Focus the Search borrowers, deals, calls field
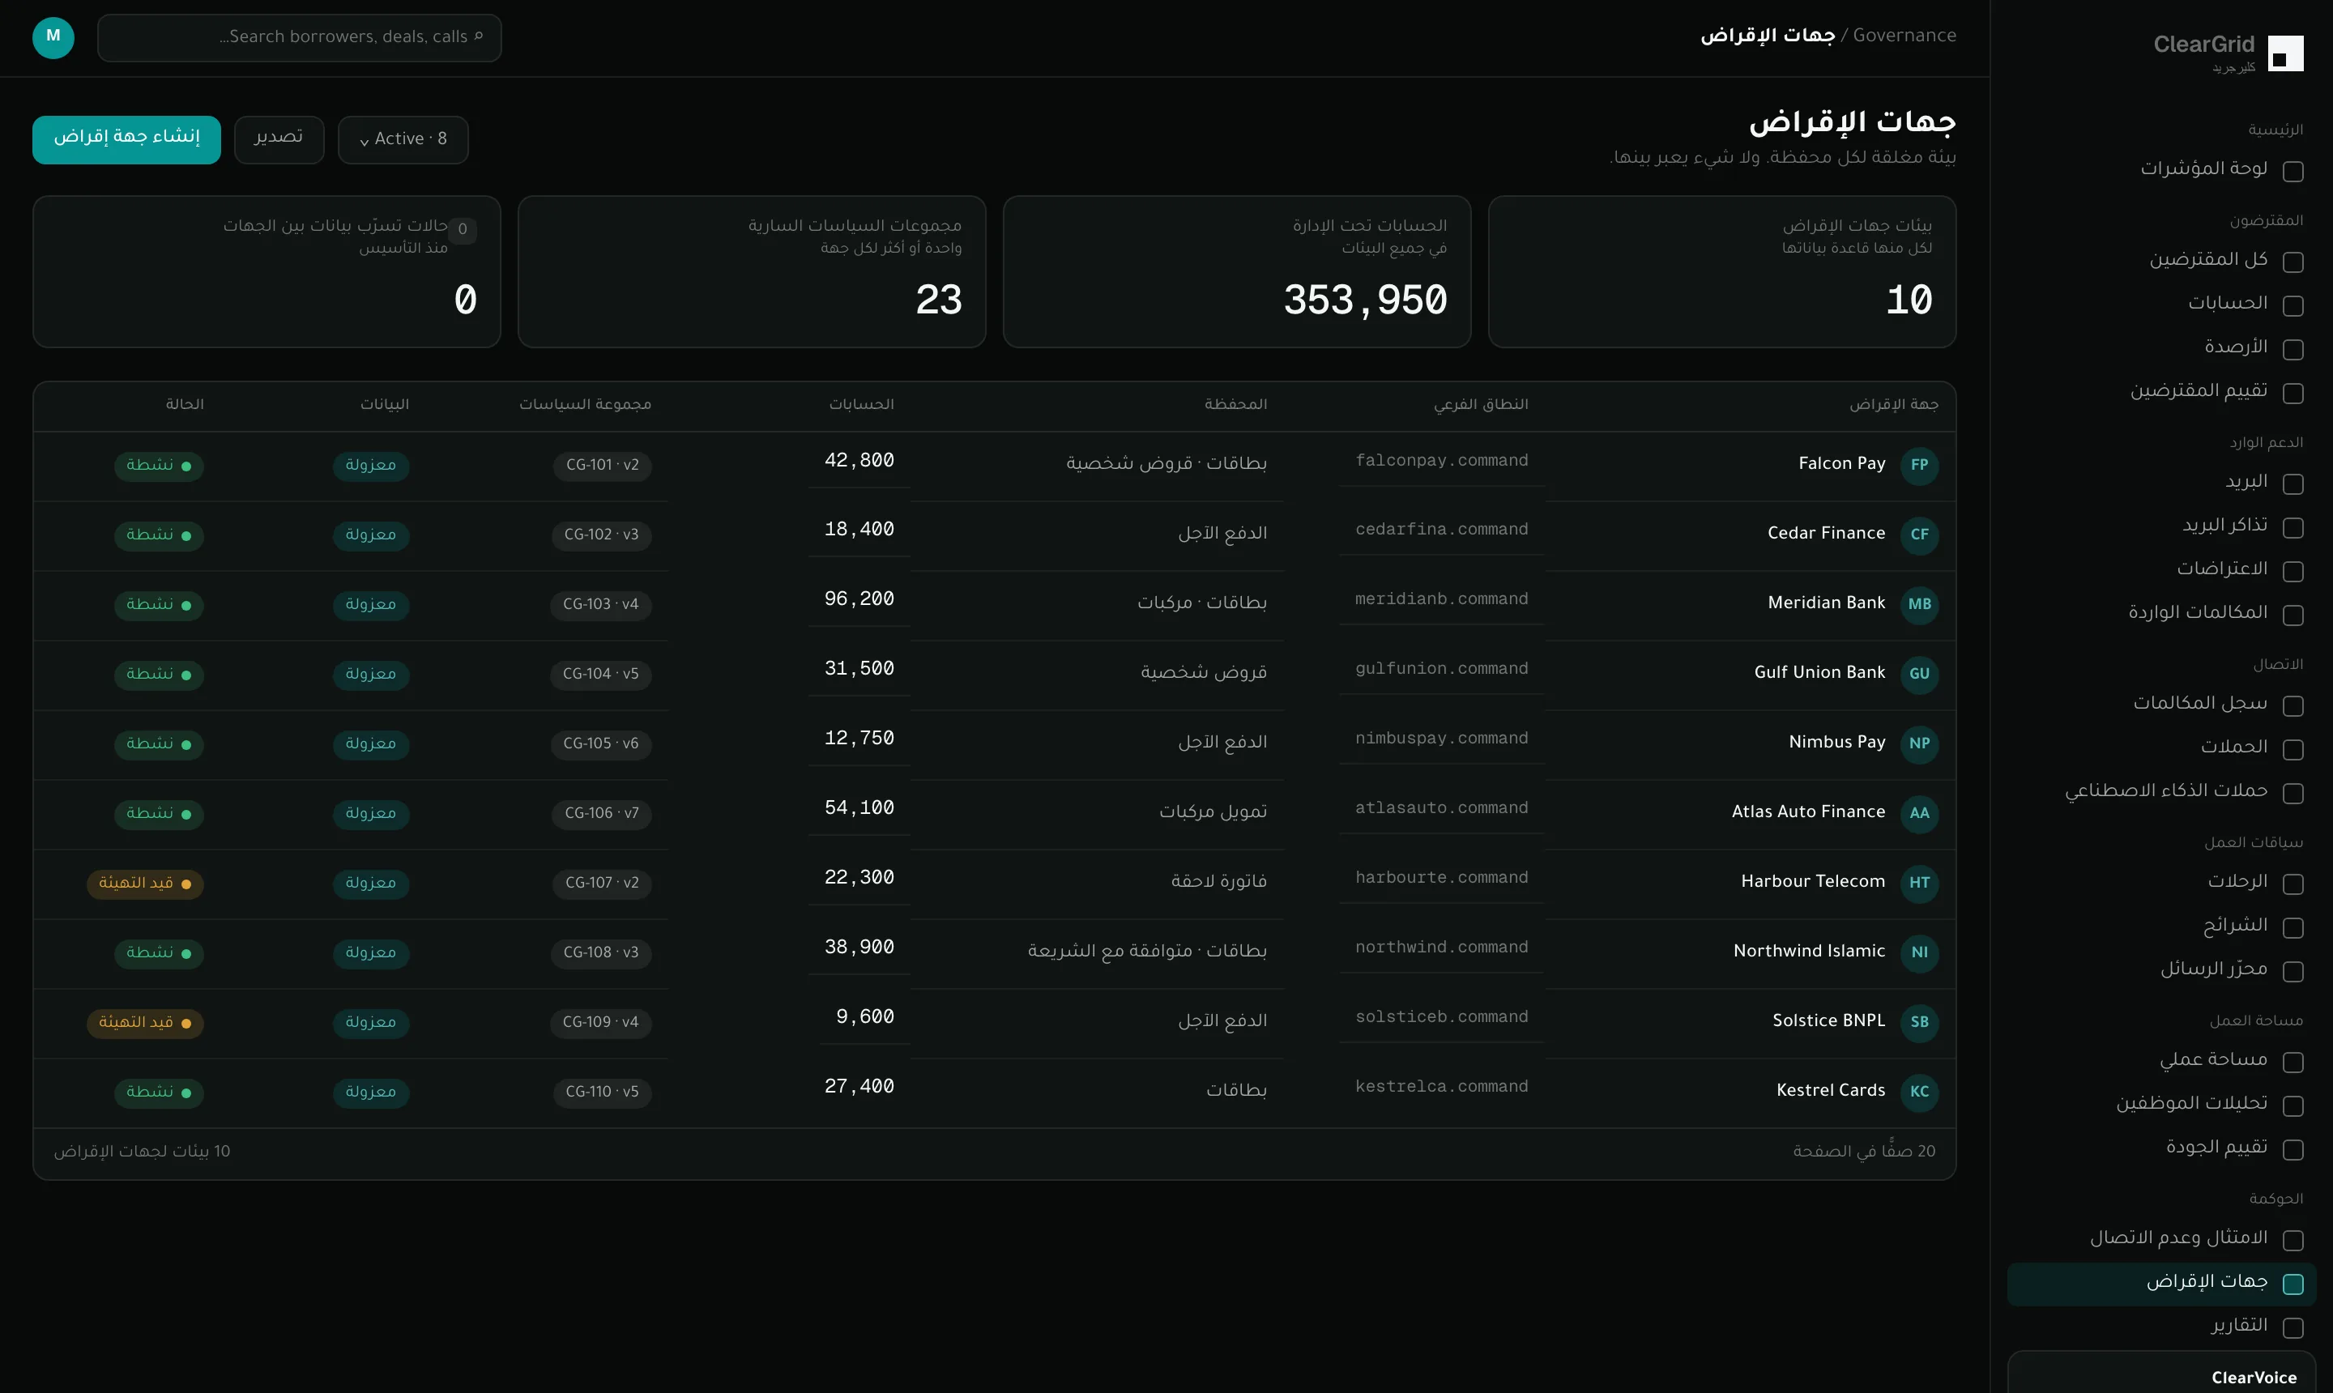 [x=300, y=37]
